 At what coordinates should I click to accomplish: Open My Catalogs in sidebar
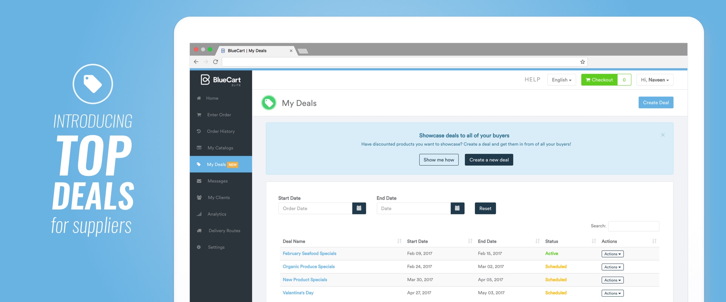pyautogui.click(x=221, y=148)
